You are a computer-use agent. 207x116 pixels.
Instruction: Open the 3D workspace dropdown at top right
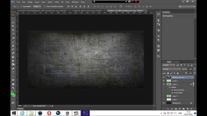(x=187, y=6)
